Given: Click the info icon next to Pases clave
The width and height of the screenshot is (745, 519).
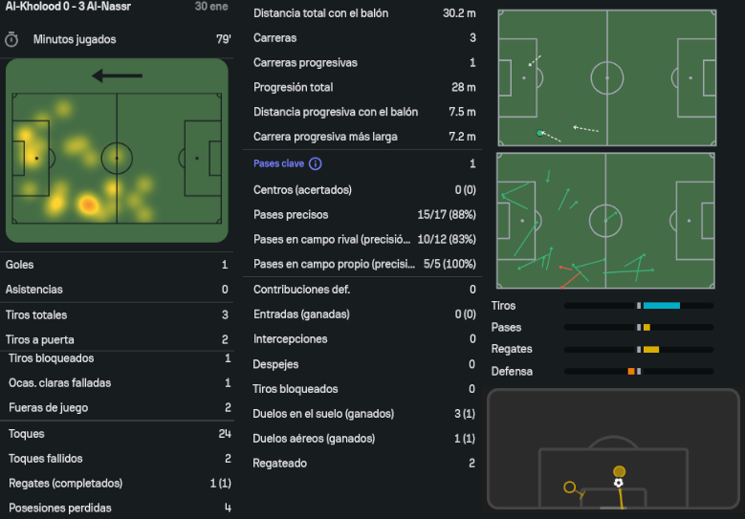Looking at the screenshot, I should [316, 164].
